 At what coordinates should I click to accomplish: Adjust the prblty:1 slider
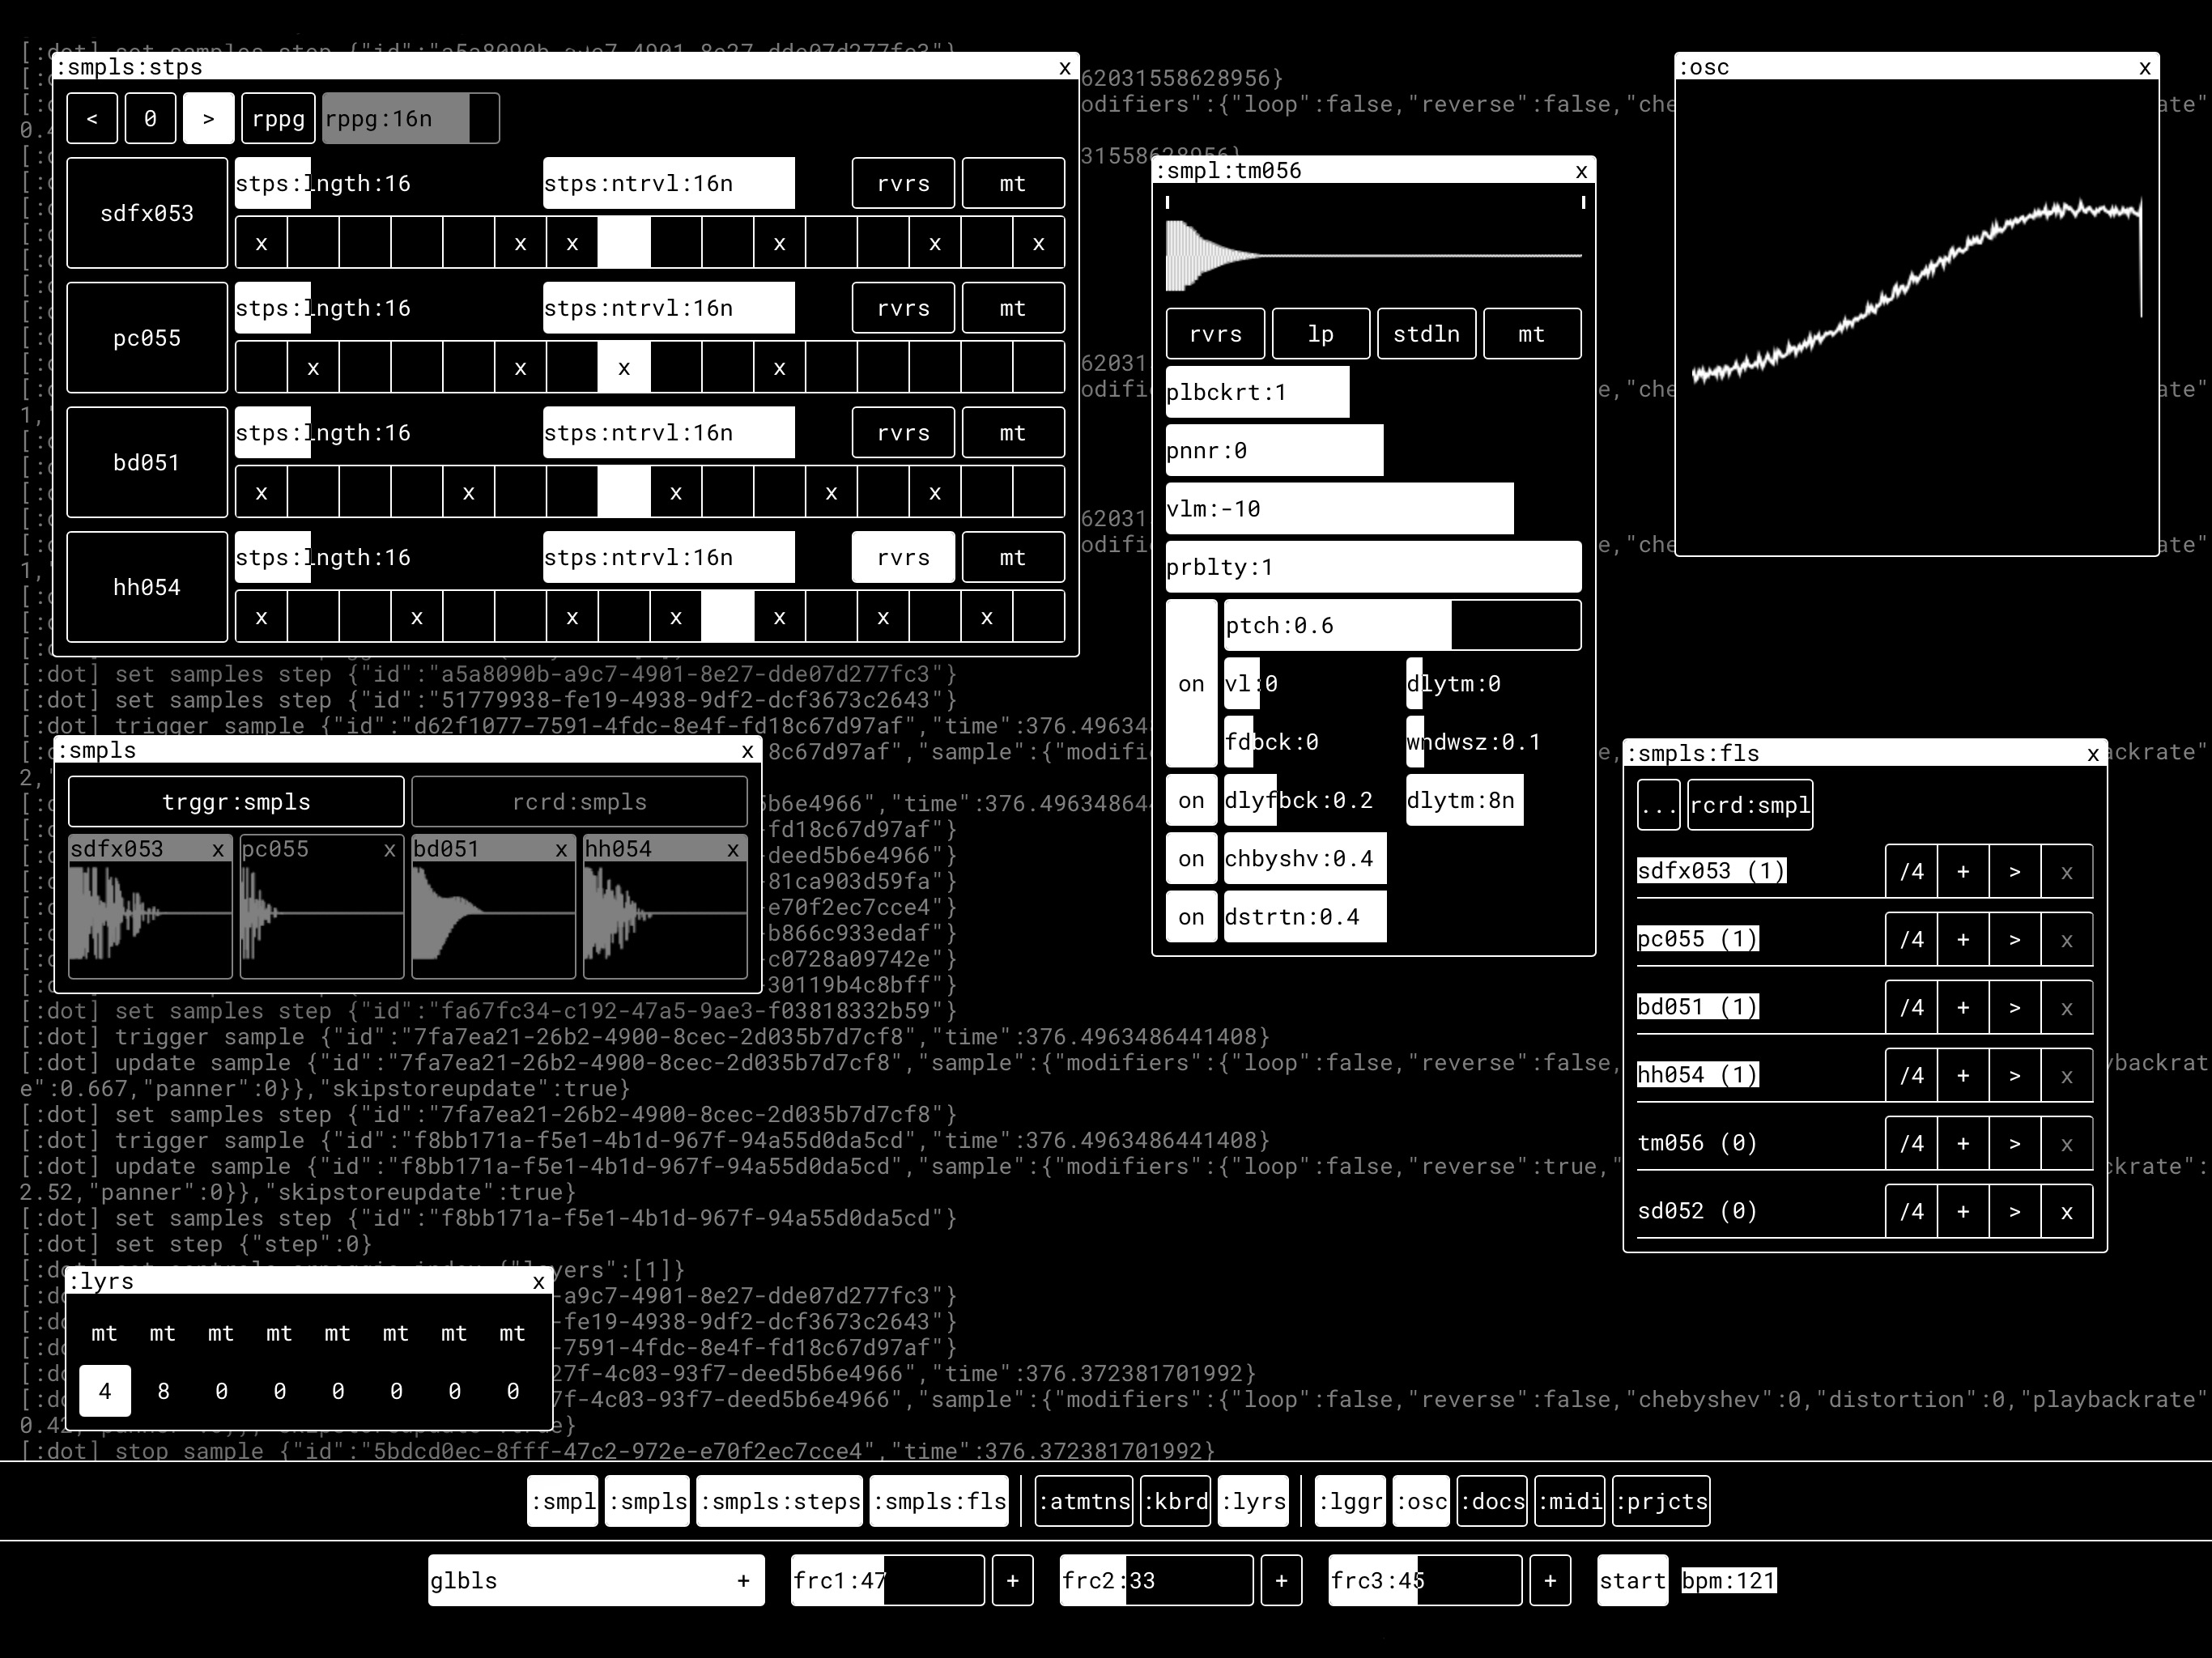click(1374, 567)
